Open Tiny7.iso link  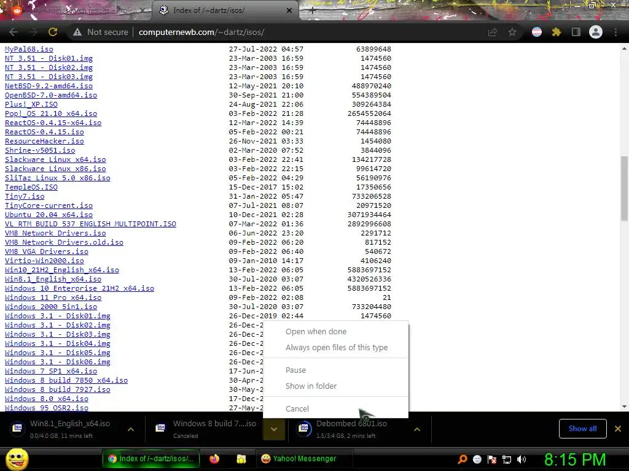(25, 196)
